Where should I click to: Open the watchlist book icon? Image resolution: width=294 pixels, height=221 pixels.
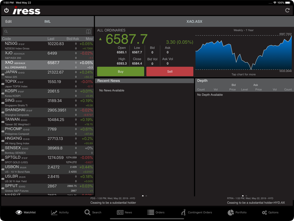pyautogui.click(x=88, y=32)
